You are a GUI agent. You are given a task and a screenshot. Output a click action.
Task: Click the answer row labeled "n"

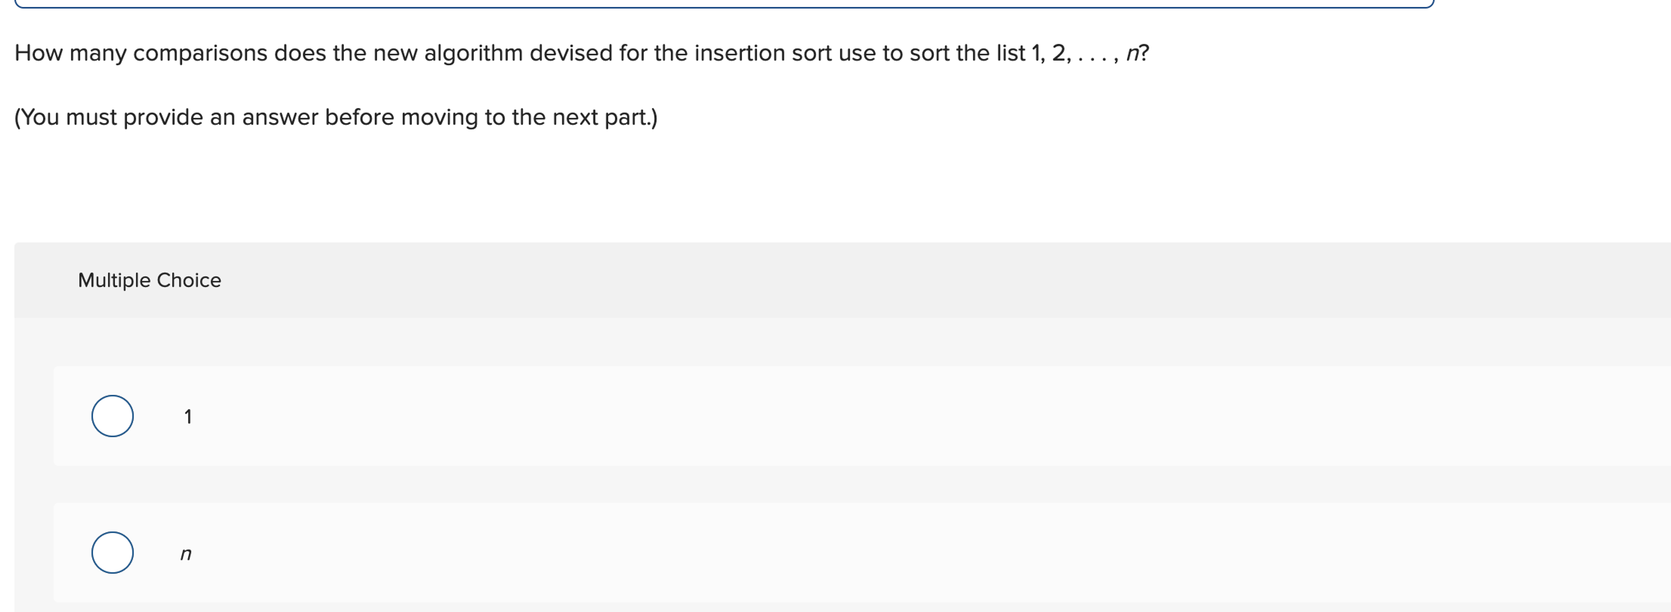click(x=454, y=553)
